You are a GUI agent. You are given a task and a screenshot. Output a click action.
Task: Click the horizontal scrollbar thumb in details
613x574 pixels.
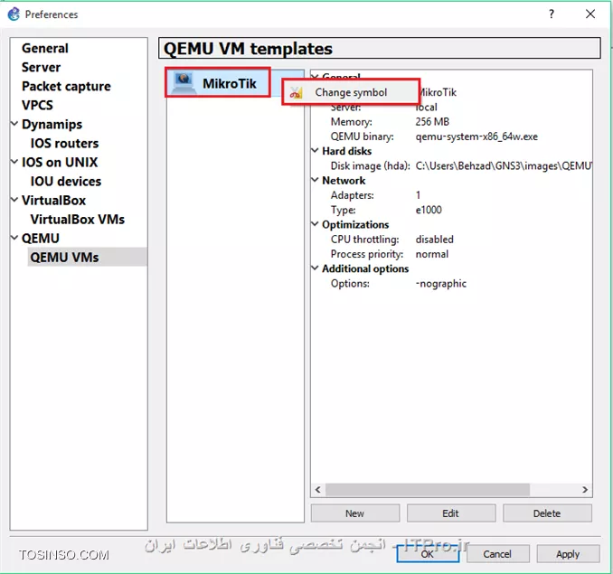[x=428, y=490]
